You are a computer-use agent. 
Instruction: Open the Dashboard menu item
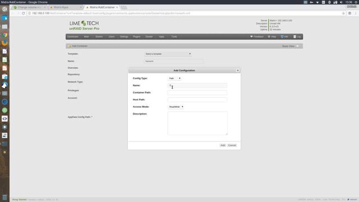(x=73, y=36)
